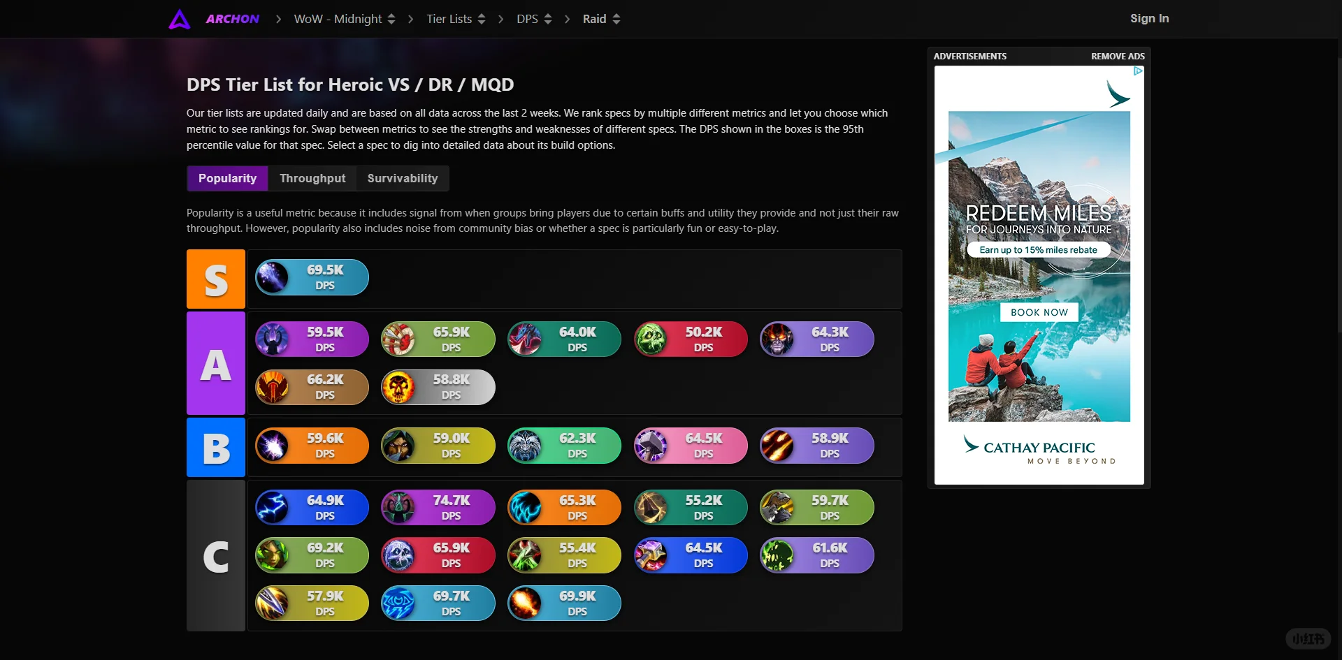Open the DPS role dropdown

point(534,19)
